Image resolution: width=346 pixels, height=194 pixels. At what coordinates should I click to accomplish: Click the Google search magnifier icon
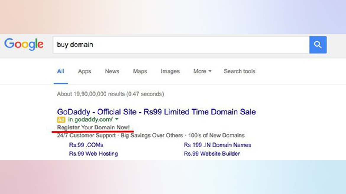(x=318, y=45)
